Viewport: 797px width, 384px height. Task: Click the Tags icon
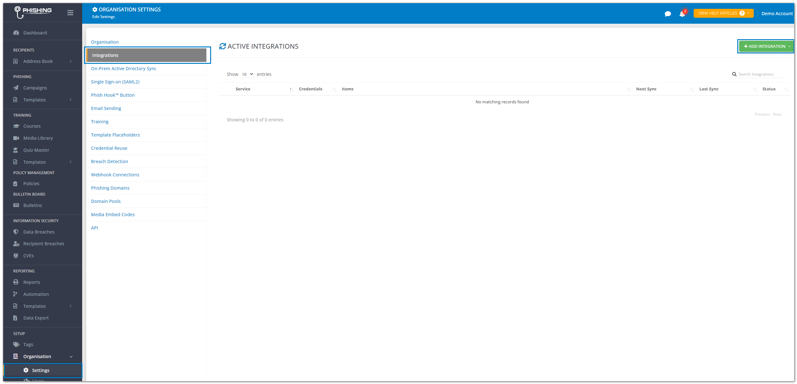[16, 344]
